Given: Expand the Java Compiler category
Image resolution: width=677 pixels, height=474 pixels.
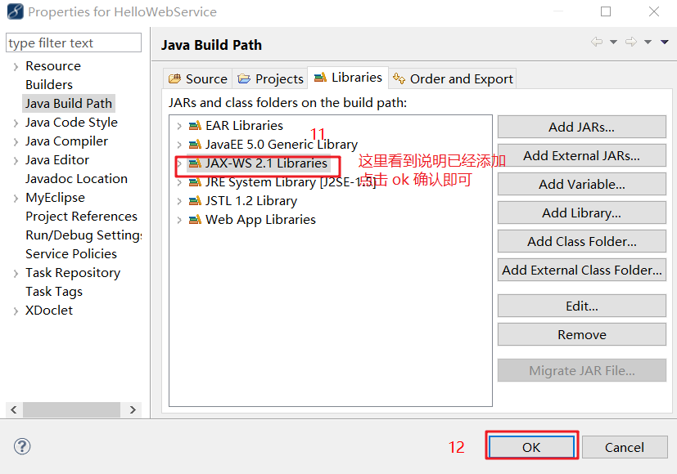Looking at the screenshot, I should point(16,142).
